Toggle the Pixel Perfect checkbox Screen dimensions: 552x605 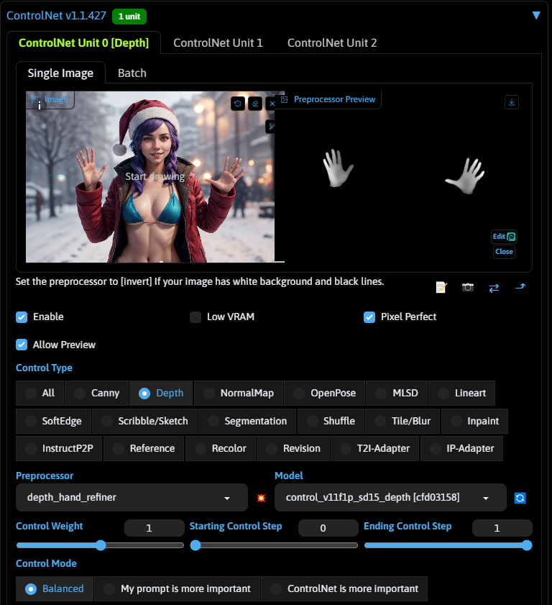369,317
